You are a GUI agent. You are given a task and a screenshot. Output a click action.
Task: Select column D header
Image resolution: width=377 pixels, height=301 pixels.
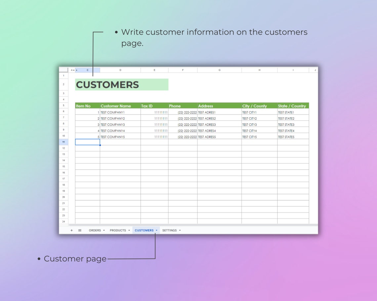(120, 70)
